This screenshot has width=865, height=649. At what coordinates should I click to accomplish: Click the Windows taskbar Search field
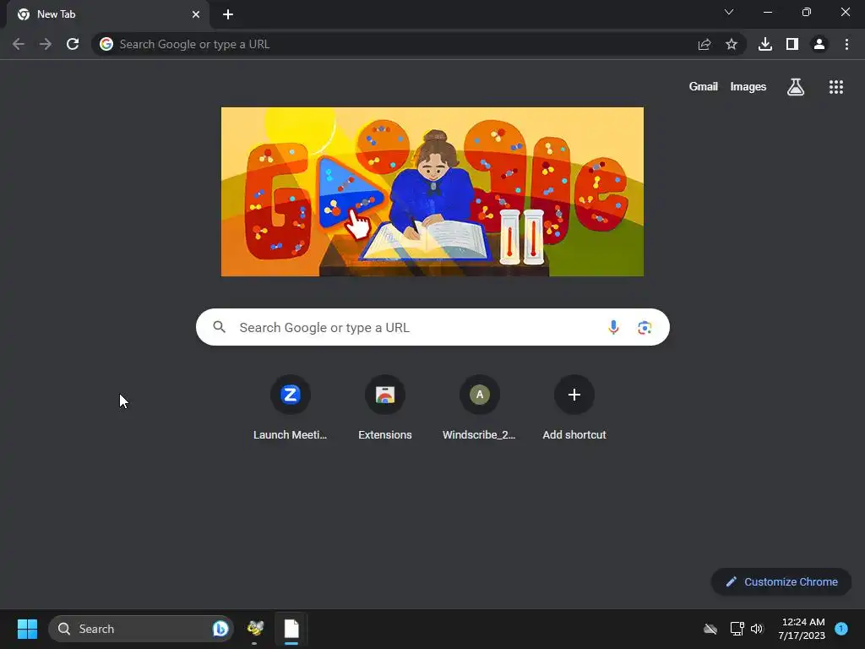point(141,629)
